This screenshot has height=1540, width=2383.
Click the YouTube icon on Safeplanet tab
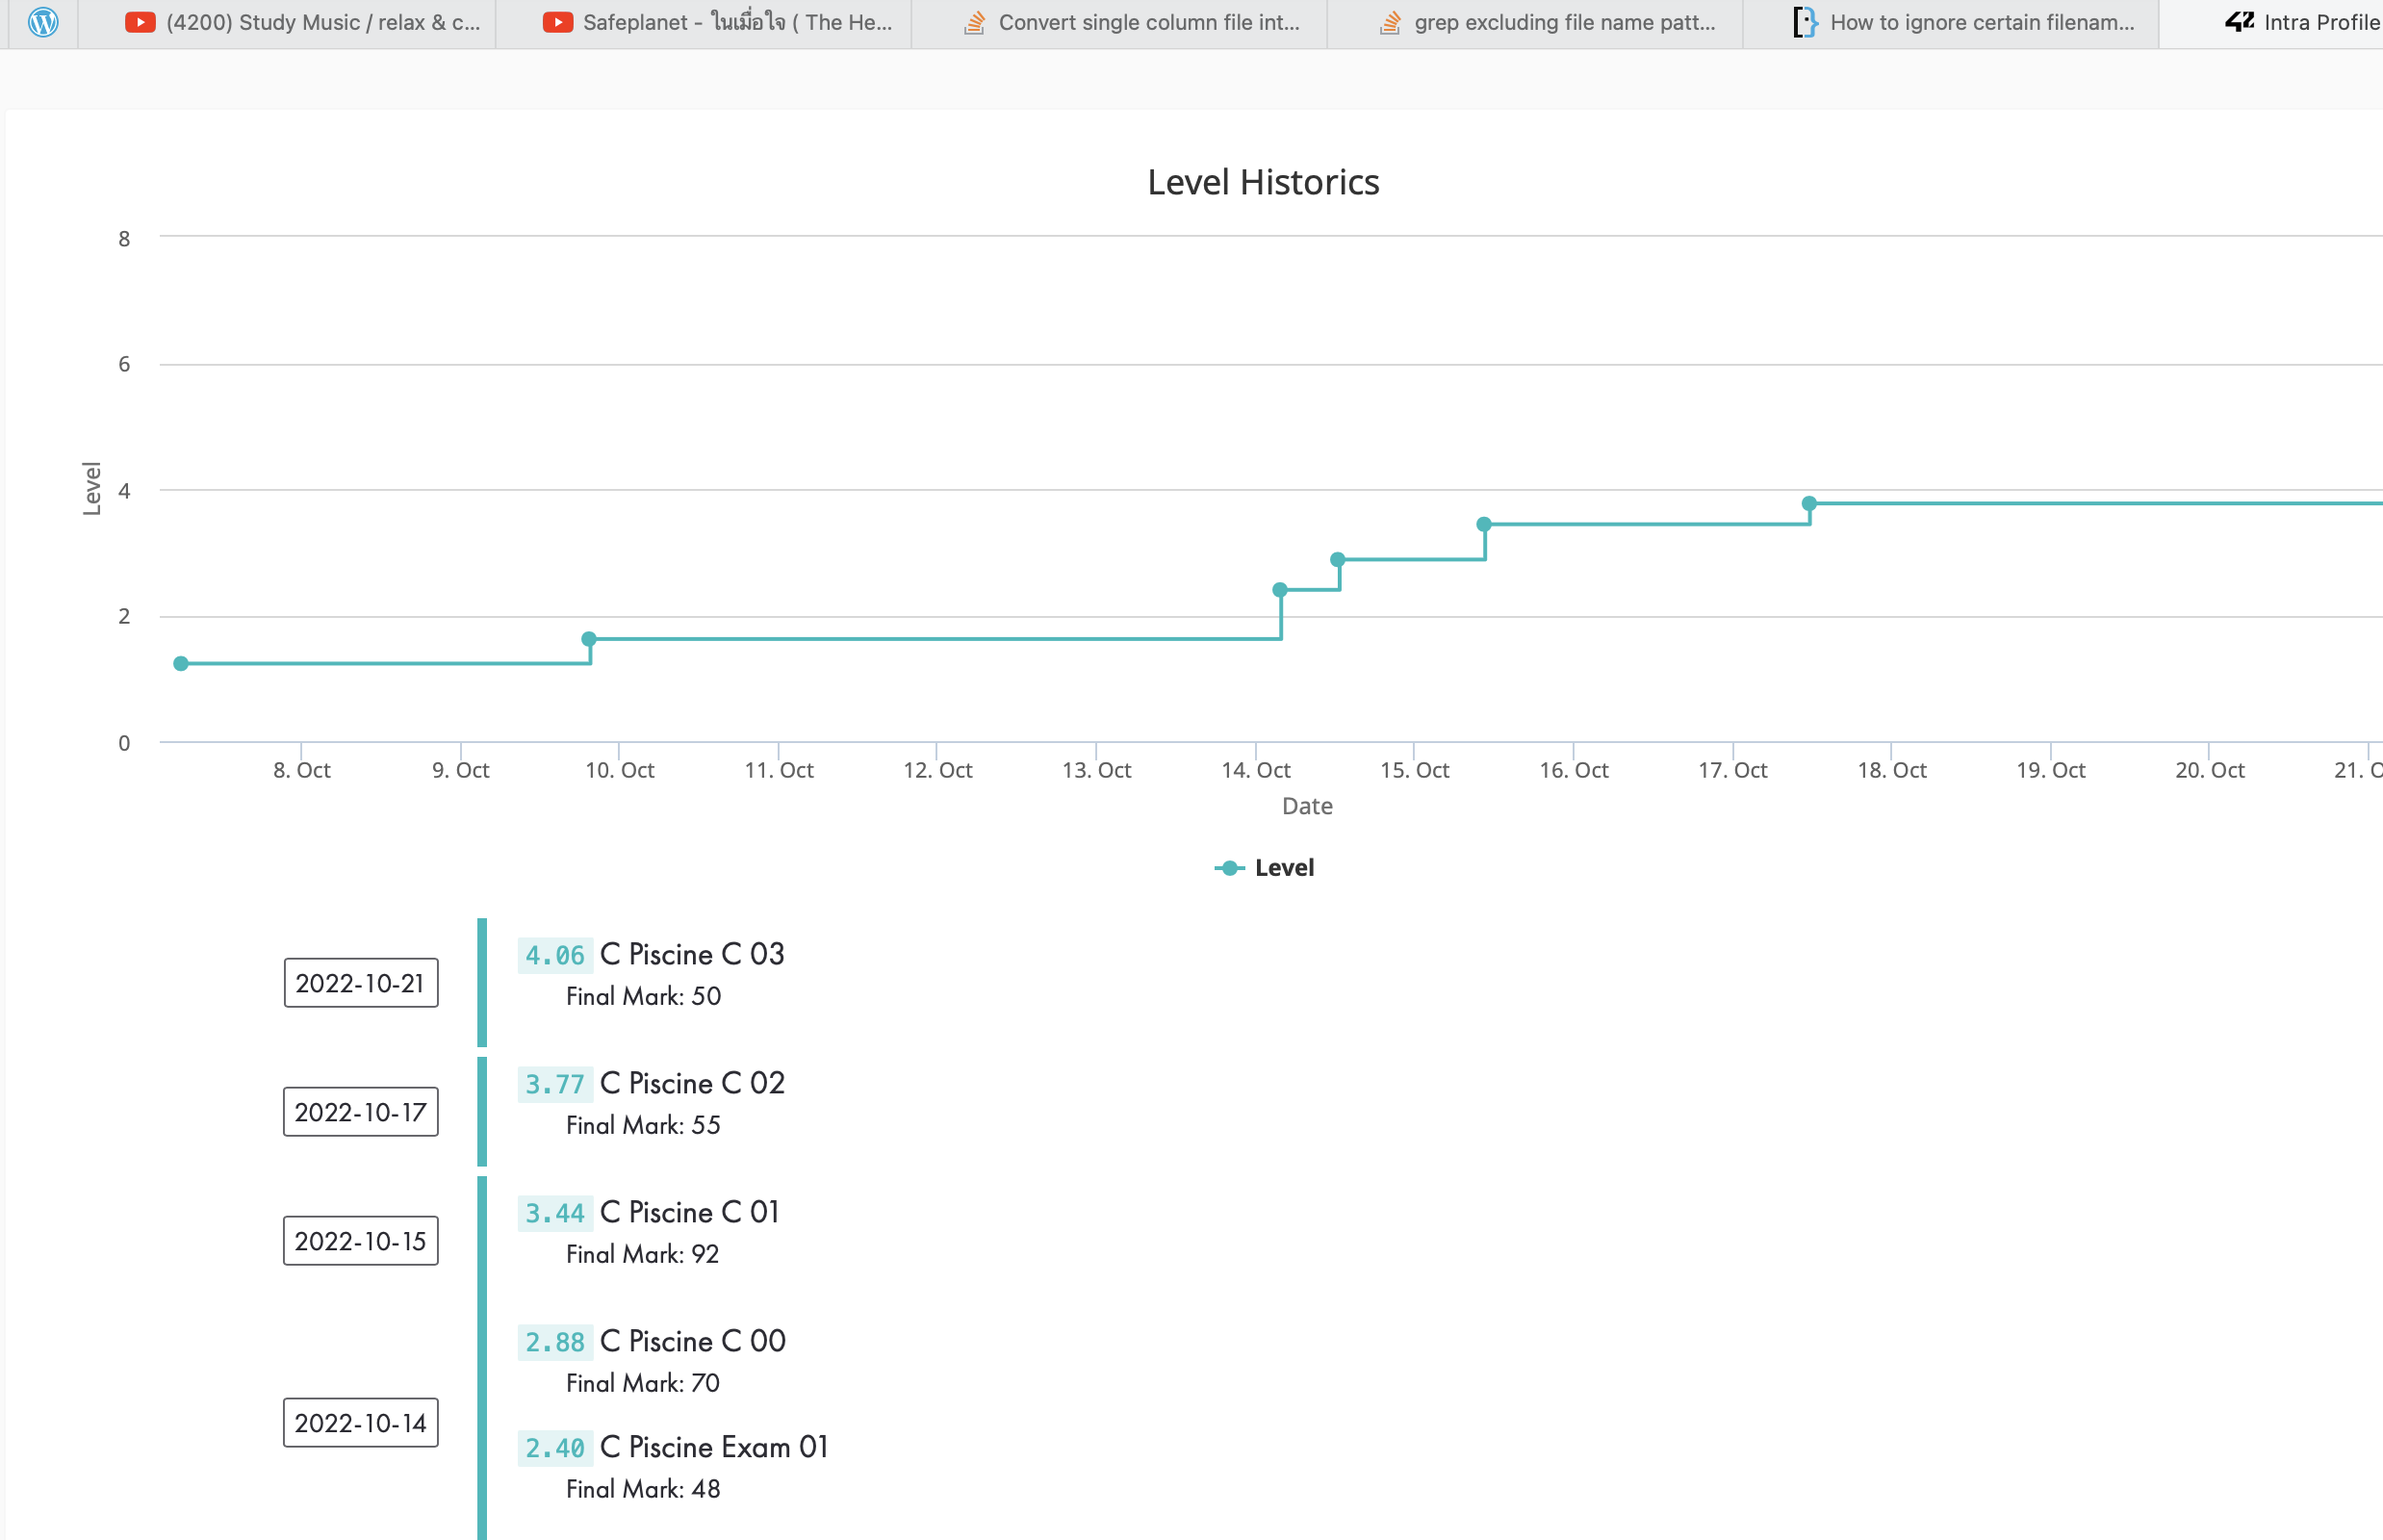tap(557, 22)
